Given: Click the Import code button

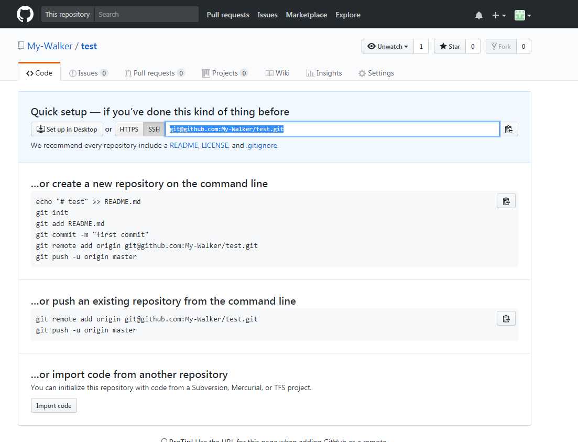Looking at the screenshot, I should (54, 405).
